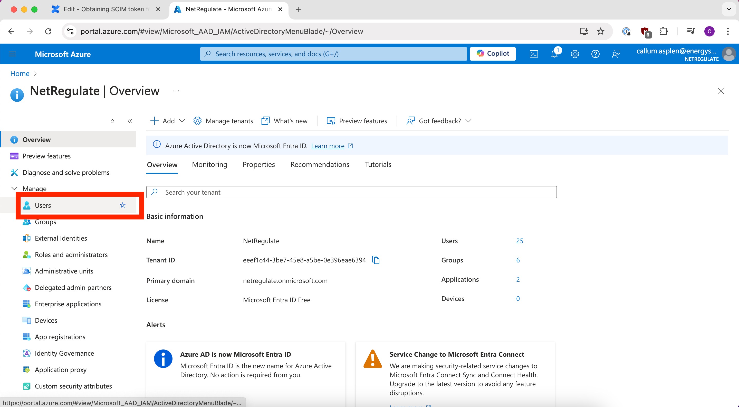Open the Azure portal hamburger menu

[x=12, y=54]
